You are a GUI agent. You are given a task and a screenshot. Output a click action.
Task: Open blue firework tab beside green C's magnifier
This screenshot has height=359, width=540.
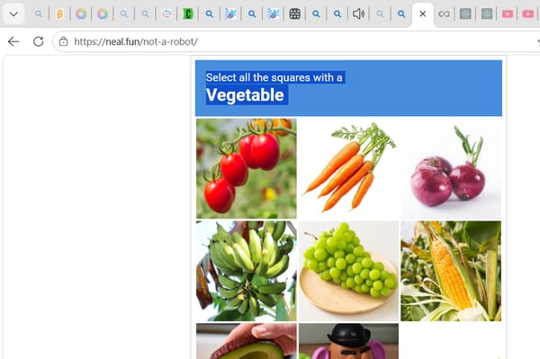(x=230, y=14)
